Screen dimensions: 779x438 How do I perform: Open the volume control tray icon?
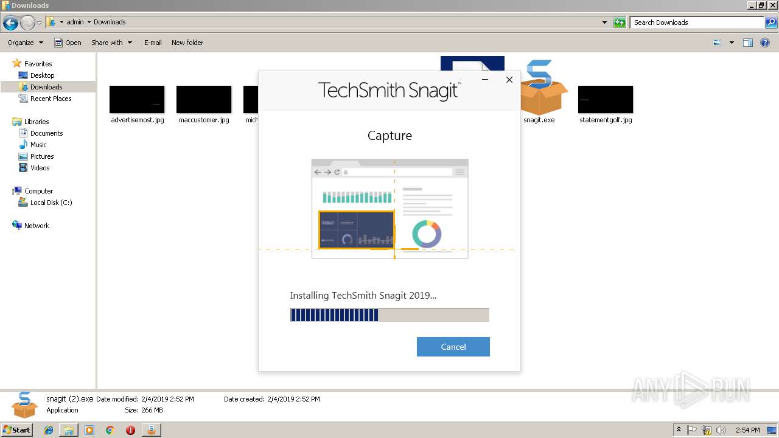pyautogui.click(x=721, y=430)
